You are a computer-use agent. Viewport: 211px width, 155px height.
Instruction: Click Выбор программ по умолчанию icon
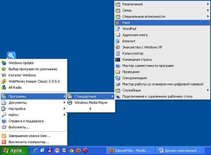coord(4,69)
